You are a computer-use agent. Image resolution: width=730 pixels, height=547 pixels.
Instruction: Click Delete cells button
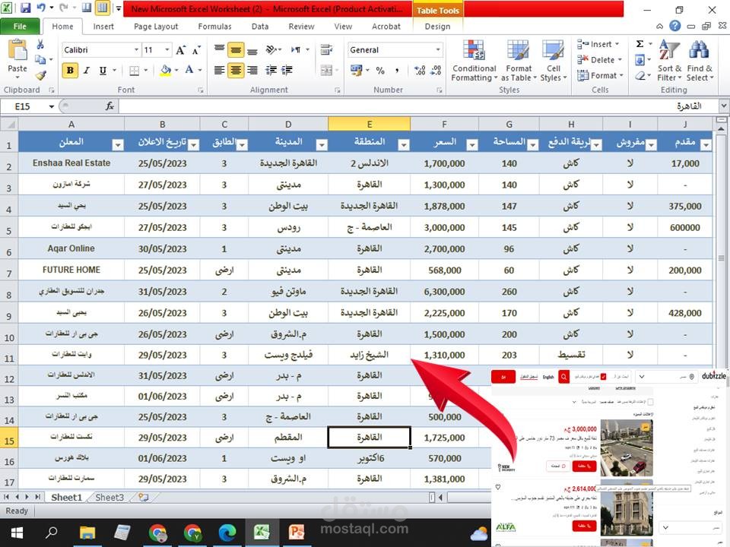coord(599,60)
